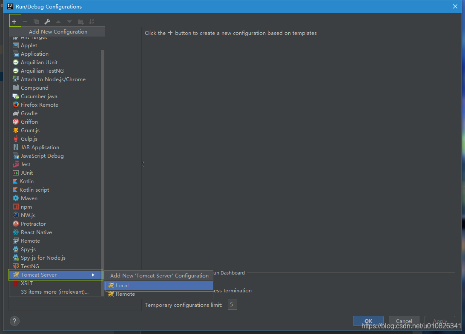Image resolution: width=465 pixels, height=334 pixels.
Task: Click the Move Up arrow icon
Action: click(58, 22)
